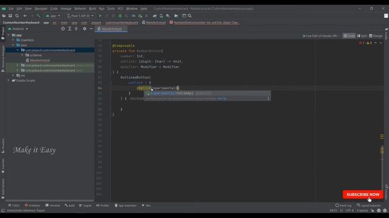Click Collapse All in Project panel
This screenshot has height=218, width=389.
(x=76, y=28)
